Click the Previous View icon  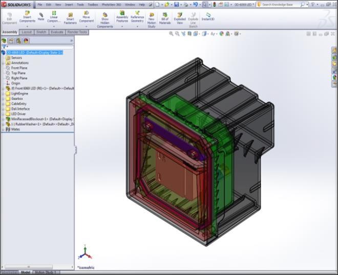[183, 34]
